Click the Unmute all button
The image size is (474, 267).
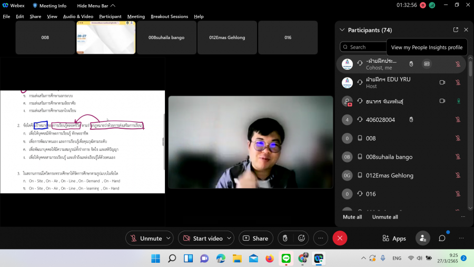tap(385, 217)
